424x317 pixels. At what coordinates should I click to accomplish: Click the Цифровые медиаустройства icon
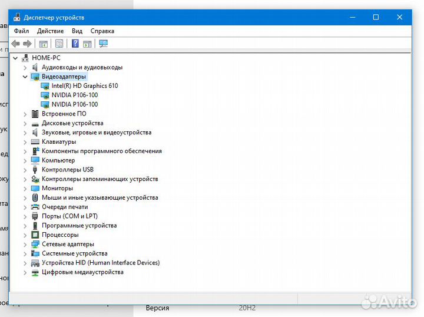tap(35, 272)
